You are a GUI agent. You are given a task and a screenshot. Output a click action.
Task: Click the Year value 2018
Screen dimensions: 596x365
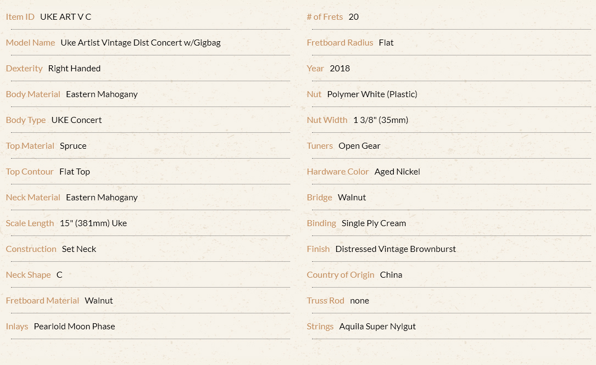click(340, 69)
